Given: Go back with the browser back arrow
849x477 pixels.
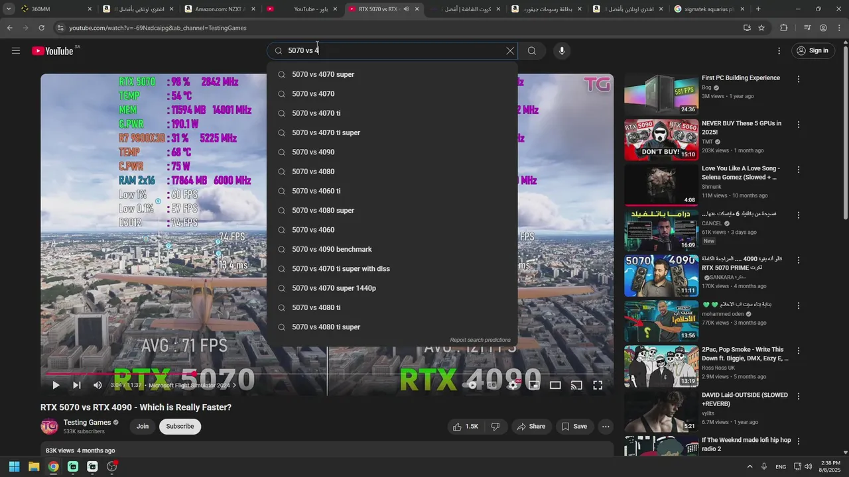Looking at the screenshot, I should point(9,28).
